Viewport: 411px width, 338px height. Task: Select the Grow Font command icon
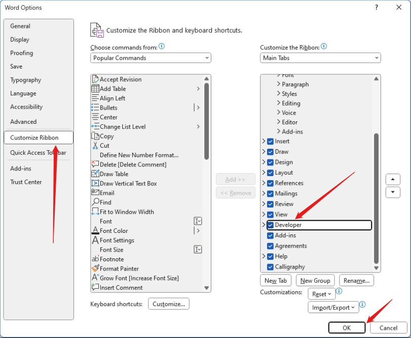point(95,278)
